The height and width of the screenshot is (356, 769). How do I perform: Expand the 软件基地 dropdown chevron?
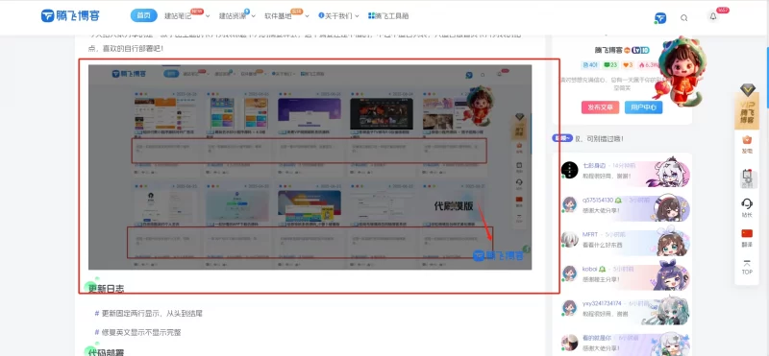coord(307,16)
